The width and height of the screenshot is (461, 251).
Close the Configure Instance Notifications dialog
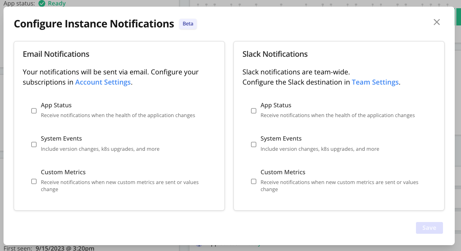click(x=437, y=22)
